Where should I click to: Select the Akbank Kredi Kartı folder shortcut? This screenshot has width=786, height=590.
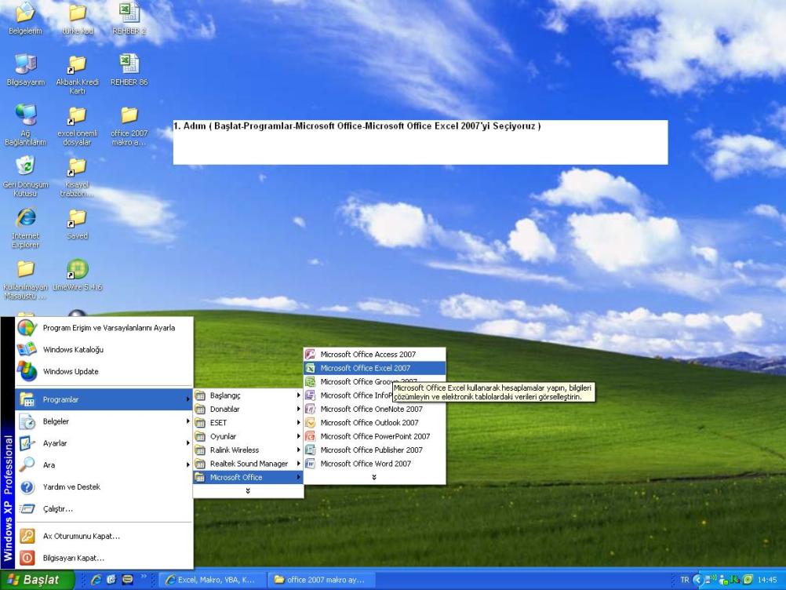77,75
